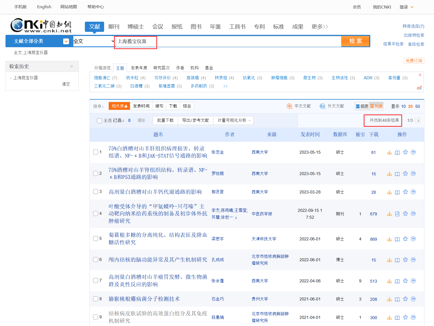Check result row 1 checkbox
The height and width of the screenshot is (326, 434).
pyautogui.click(x=96, y=152)
